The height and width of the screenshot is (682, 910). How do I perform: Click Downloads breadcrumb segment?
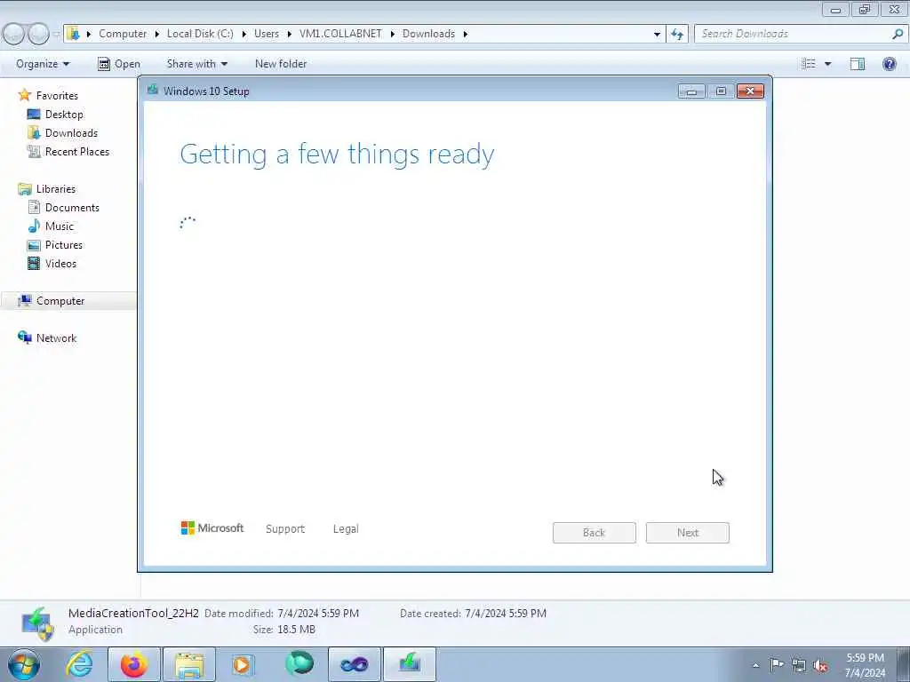[x=429, y=34]
